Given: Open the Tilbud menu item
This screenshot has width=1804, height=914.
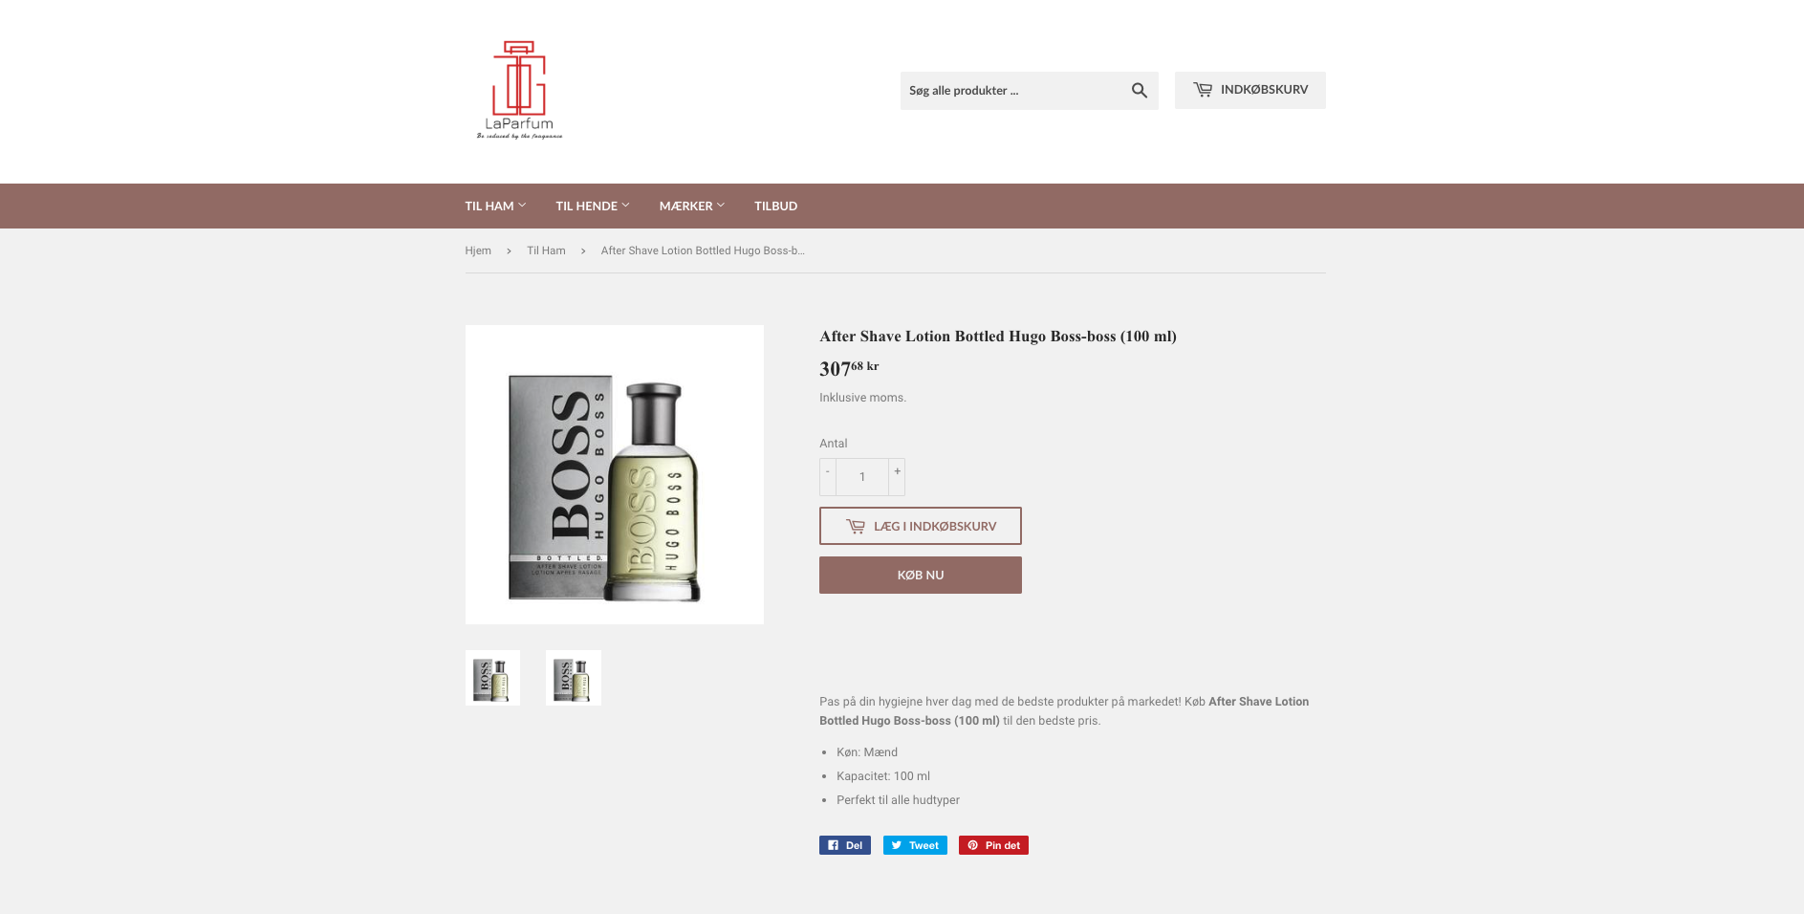Looking at the screenshot, I should coord(775,206).
